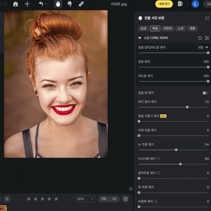Adjust the 이마 주름 제거 slider
The width and height of the screenshot is (211, 211).
tap(174, 136)
